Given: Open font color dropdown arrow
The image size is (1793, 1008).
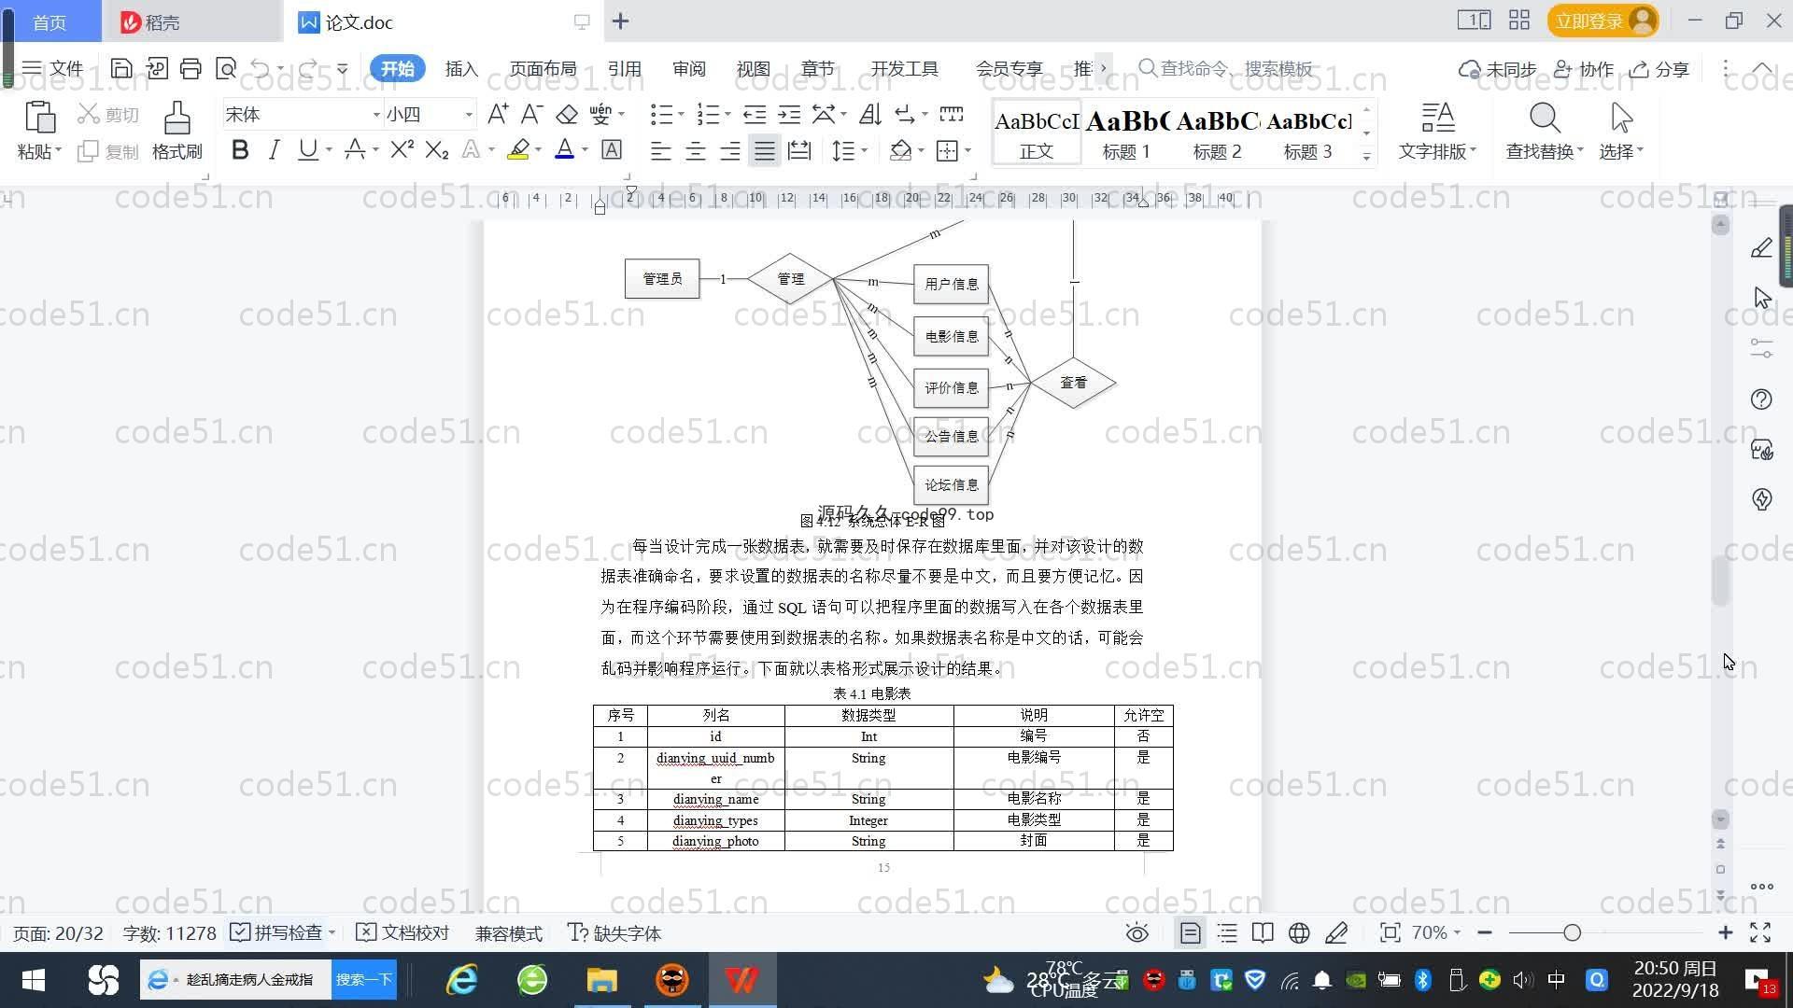Looking at the screenshot, I should 585,150.
